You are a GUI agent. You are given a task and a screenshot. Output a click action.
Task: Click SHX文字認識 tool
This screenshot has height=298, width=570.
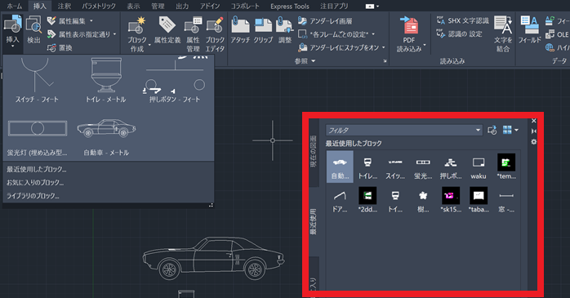coord(463,20)
